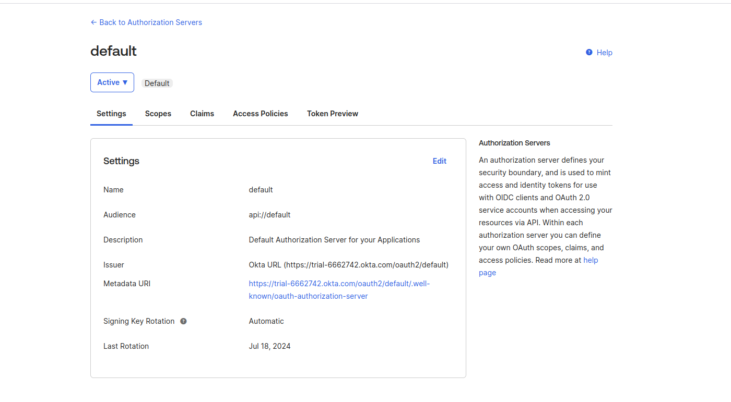Image resolution: width=731 pixels, height=402 pixels.
Task: Click the Description value text
Action: point(334,240)
